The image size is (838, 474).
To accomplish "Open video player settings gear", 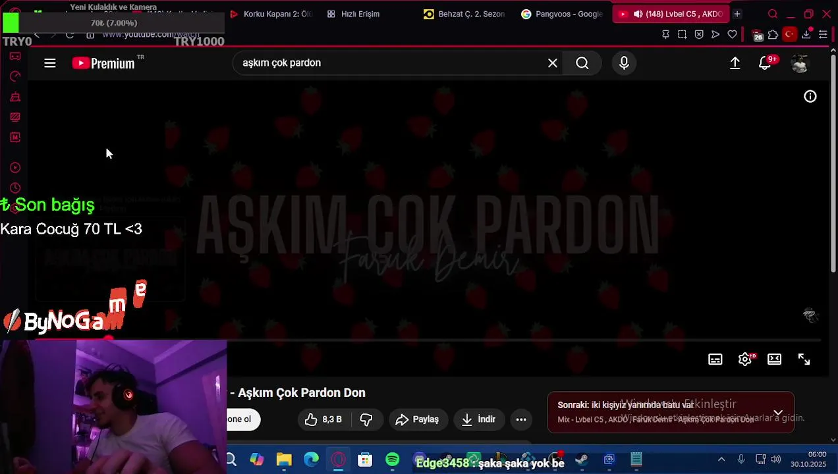I will coord(745,359).
